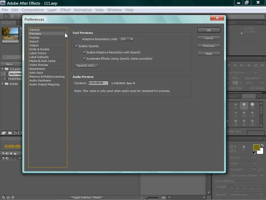266x200 pixels.
Task: Open the Brushes panel flyout menu
Action: click(259, 96)
